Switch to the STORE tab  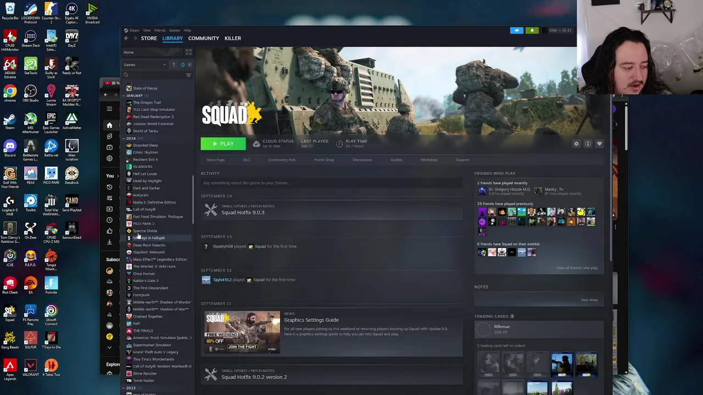coord(149,38)
